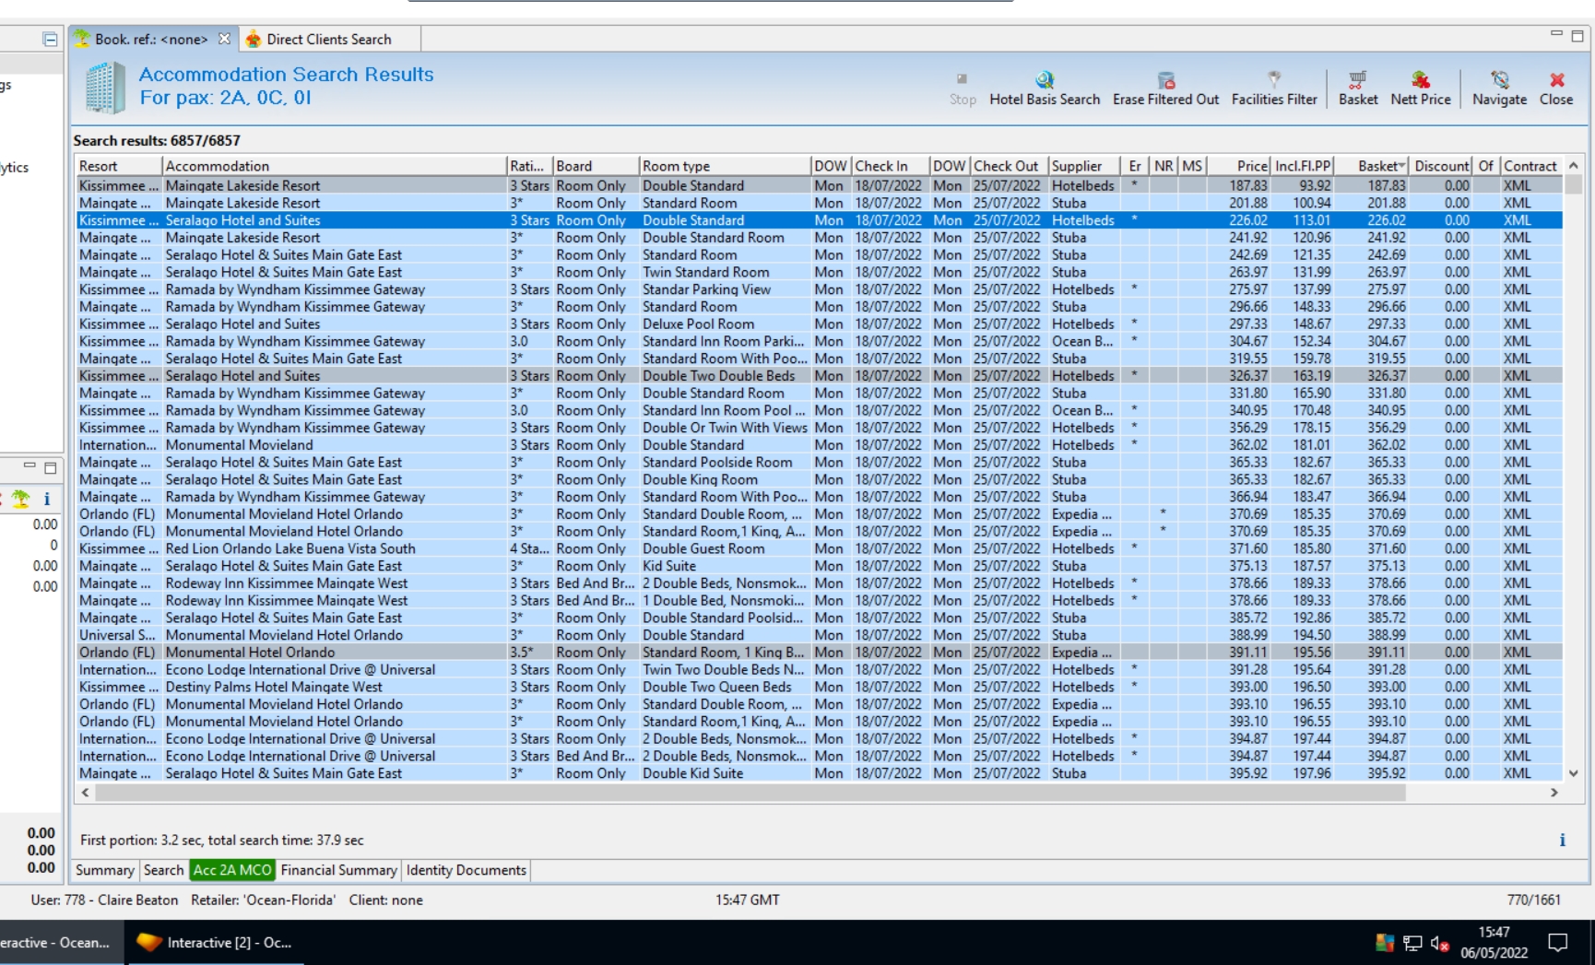This screenshot has width=1595, height=965.
Task: Open the Basket from the toolbar
Action: [x=1358, y=88]
